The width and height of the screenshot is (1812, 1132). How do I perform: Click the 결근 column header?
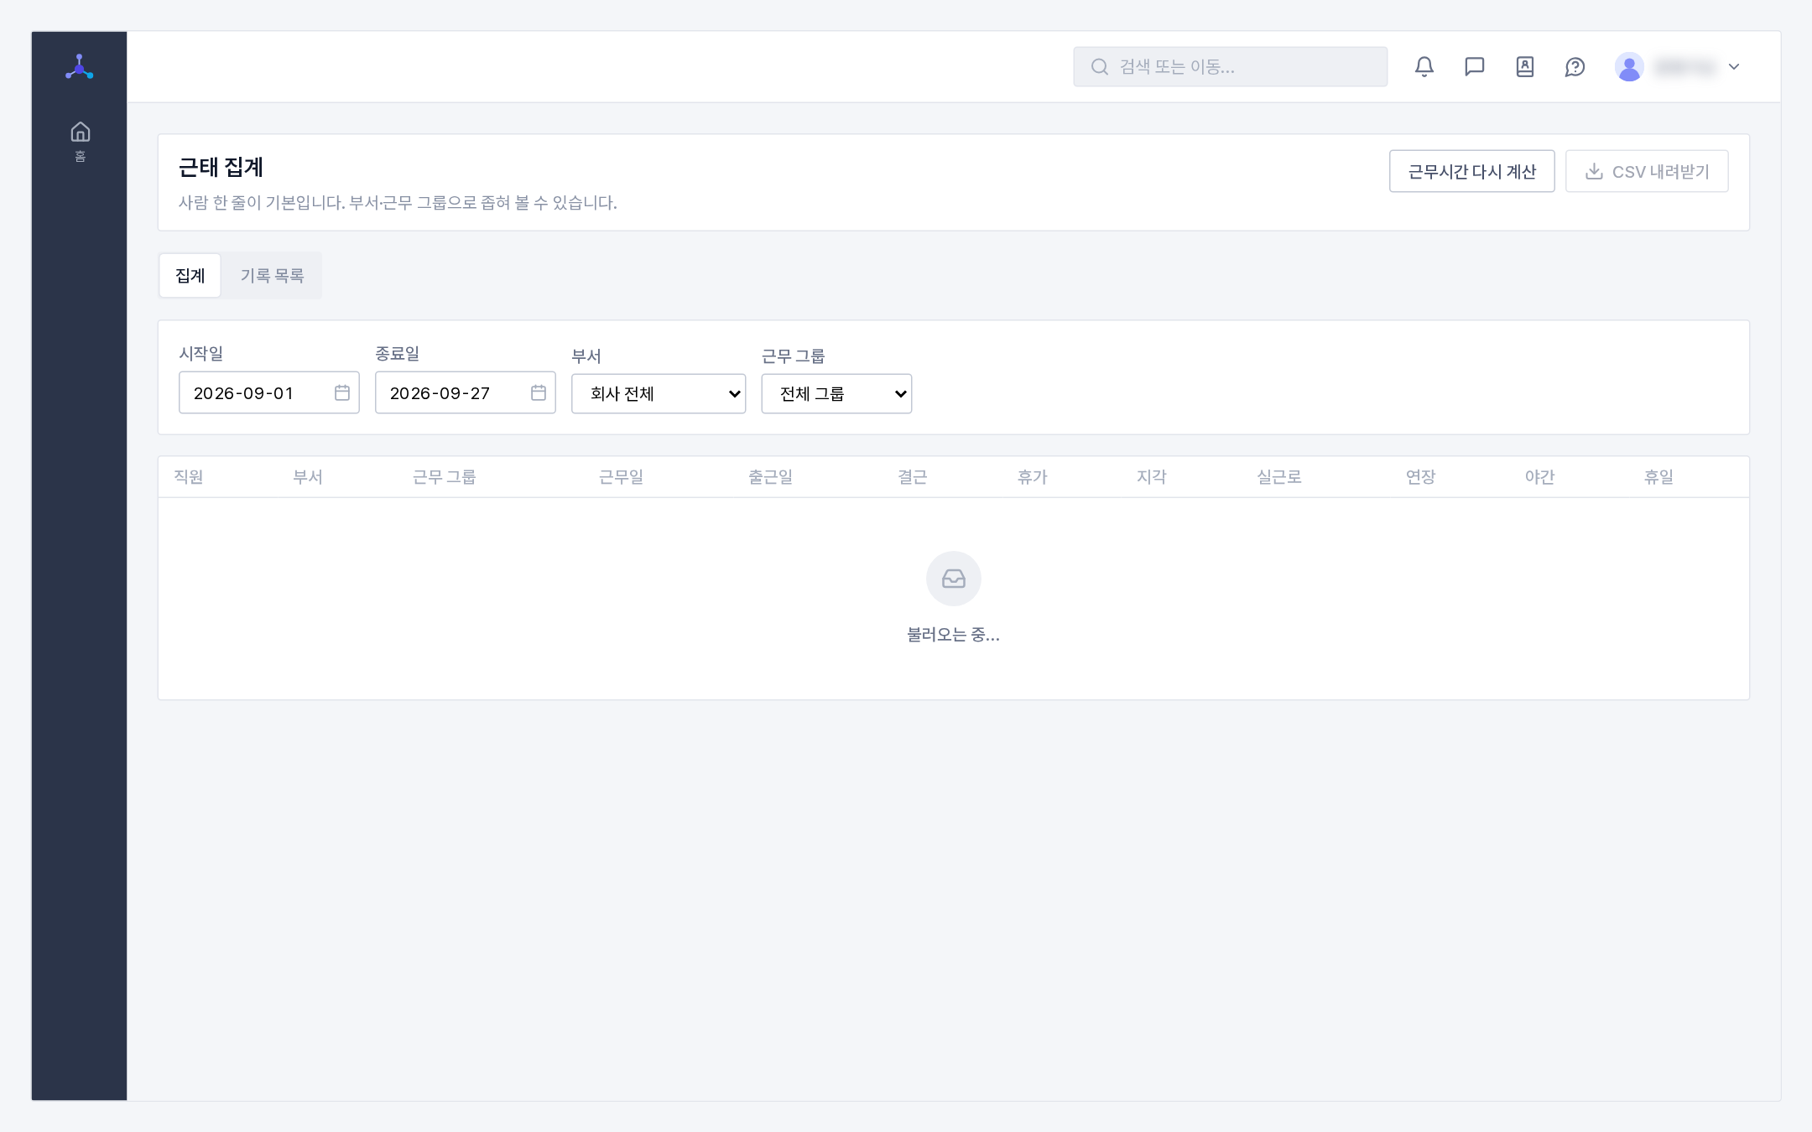pos(913,476)
